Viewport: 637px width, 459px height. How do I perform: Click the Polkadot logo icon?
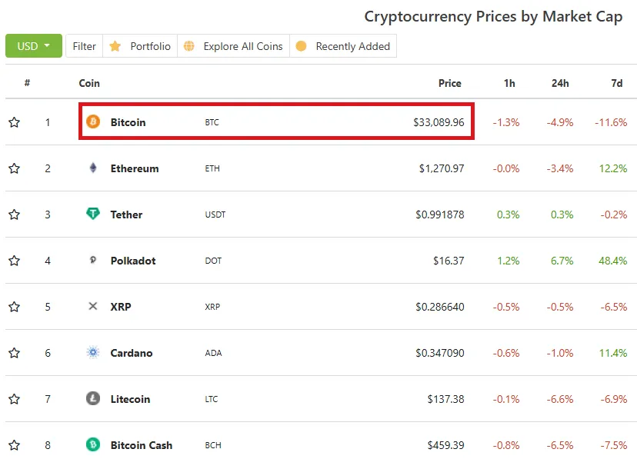point(93,260)
